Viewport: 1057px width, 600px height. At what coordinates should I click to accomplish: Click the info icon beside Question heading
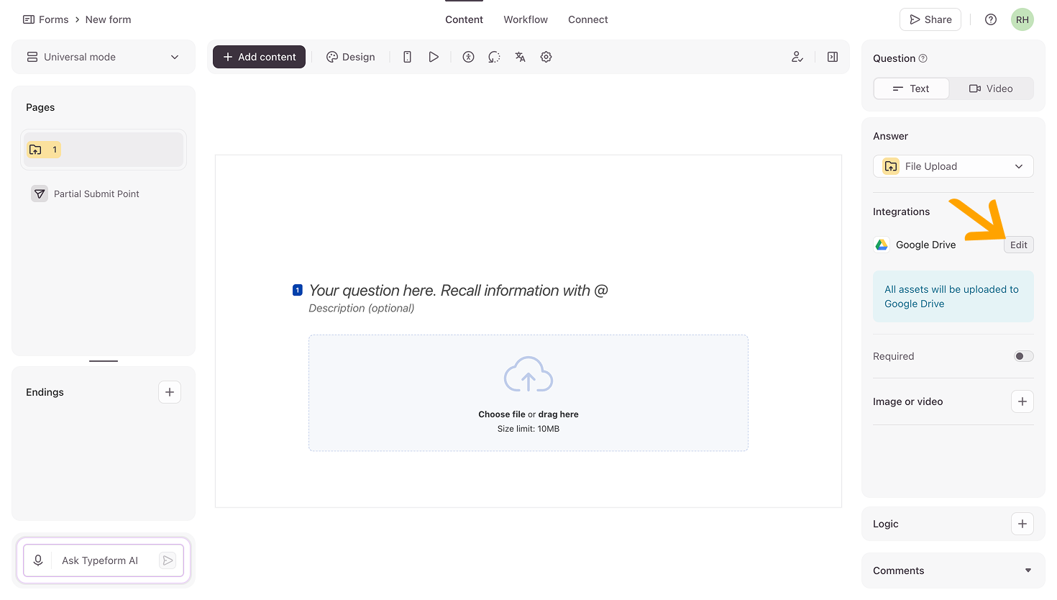(923, 58)
